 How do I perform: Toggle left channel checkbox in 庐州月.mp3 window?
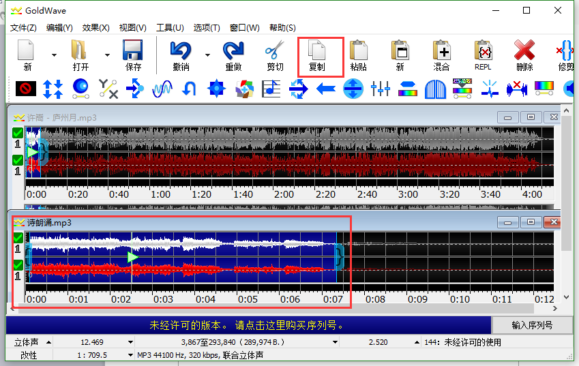point(17,132)
